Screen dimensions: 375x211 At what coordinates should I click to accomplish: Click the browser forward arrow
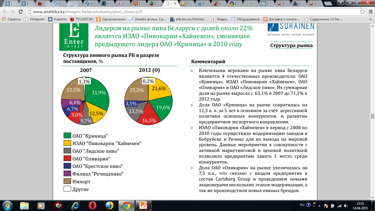pos(13,12)
